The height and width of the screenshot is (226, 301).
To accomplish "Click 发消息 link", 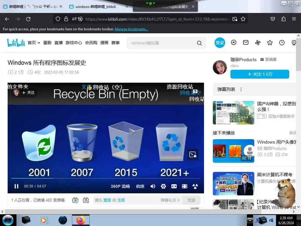I will click(x=268, y=59).
